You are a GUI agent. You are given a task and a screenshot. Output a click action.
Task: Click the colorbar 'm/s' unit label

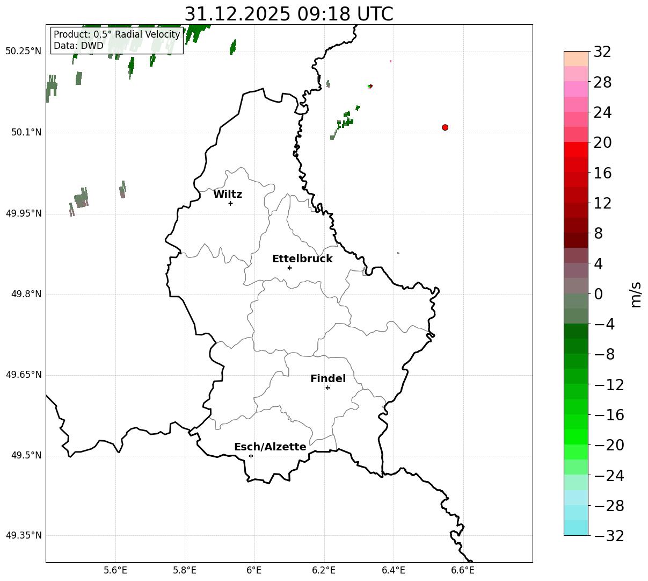pyautogui.click(x=636, y=294)
